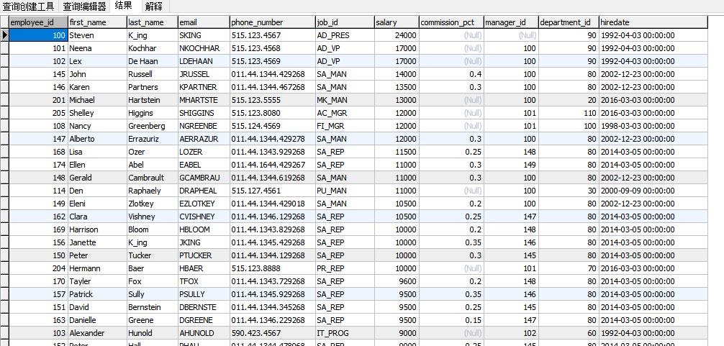The image size is (724, 346).
Task: Click Neena's last name Kochhar
Action: click(x=153, y=48)
